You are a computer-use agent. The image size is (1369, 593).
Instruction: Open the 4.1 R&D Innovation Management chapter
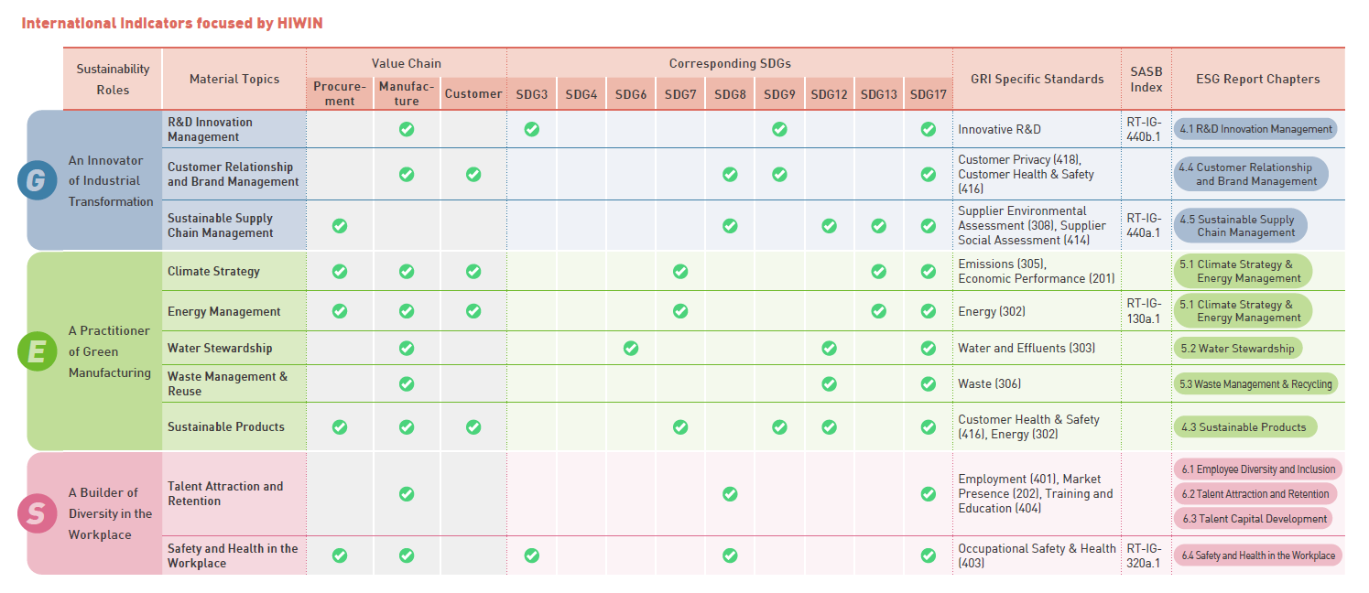[x=1255, y=129]
